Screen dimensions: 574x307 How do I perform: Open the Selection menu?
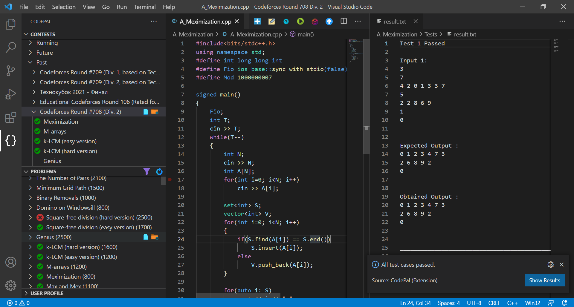pos(64,7)
